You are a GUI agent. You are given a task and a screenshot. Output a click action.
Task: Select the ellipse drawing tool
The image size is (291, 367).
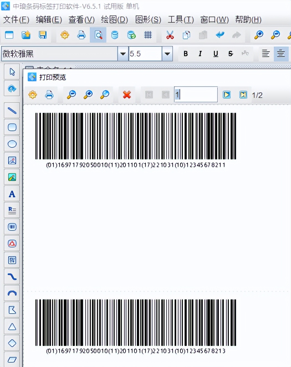12,144
